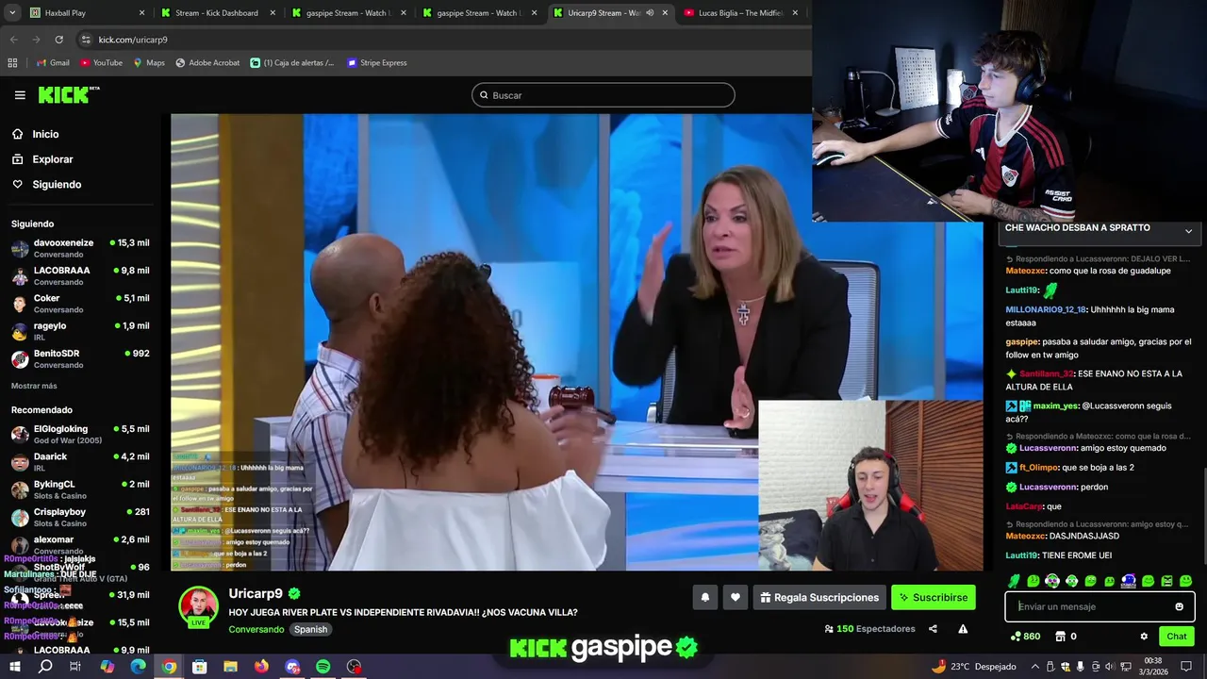Screen dimensions: 1207x679
Task: Collapse the pinned CHE WACHO DESBAN A SPRATTO message
Action: pos(1188,230)
